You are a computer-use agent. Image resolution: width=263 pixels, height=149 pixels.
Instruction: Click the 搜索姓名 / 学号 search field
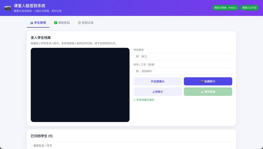tap(131, 145)
